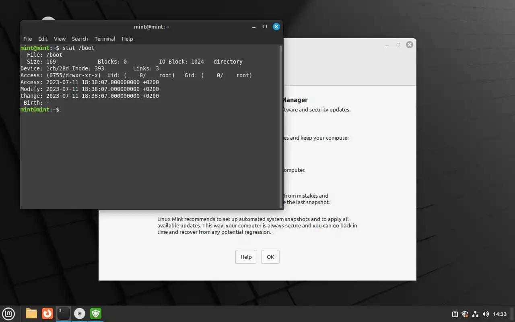Click the terminal title 'mint@mint: ~'
This screenshot has height=322, width=515.
point(152,27)
